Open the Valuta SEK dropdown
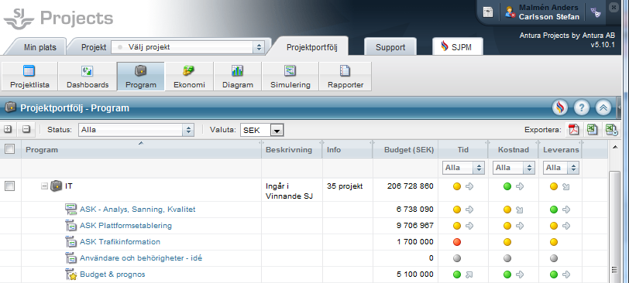 (x=262, y=130)
